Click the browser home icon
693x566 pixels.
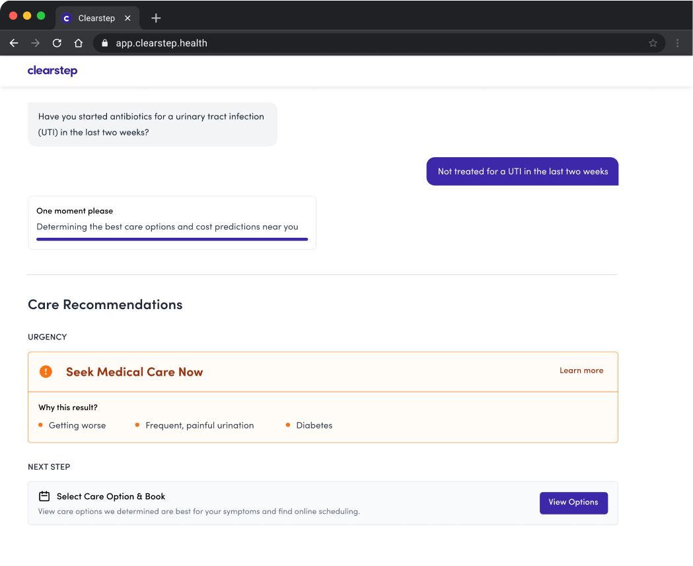[x=78, y=42]
